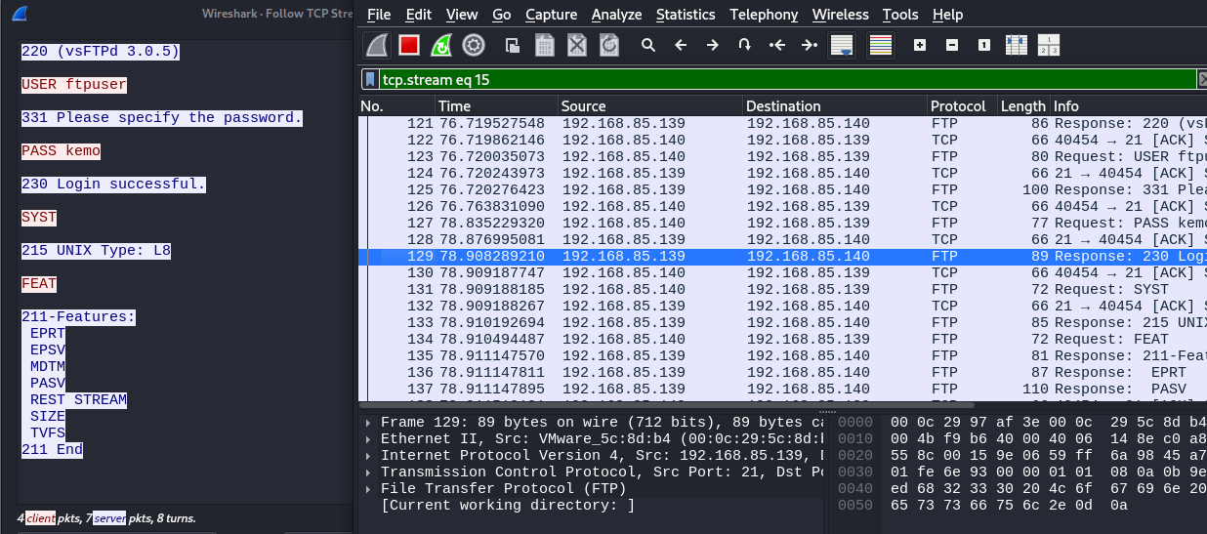Zoom in the packet text

pos(919,45)
